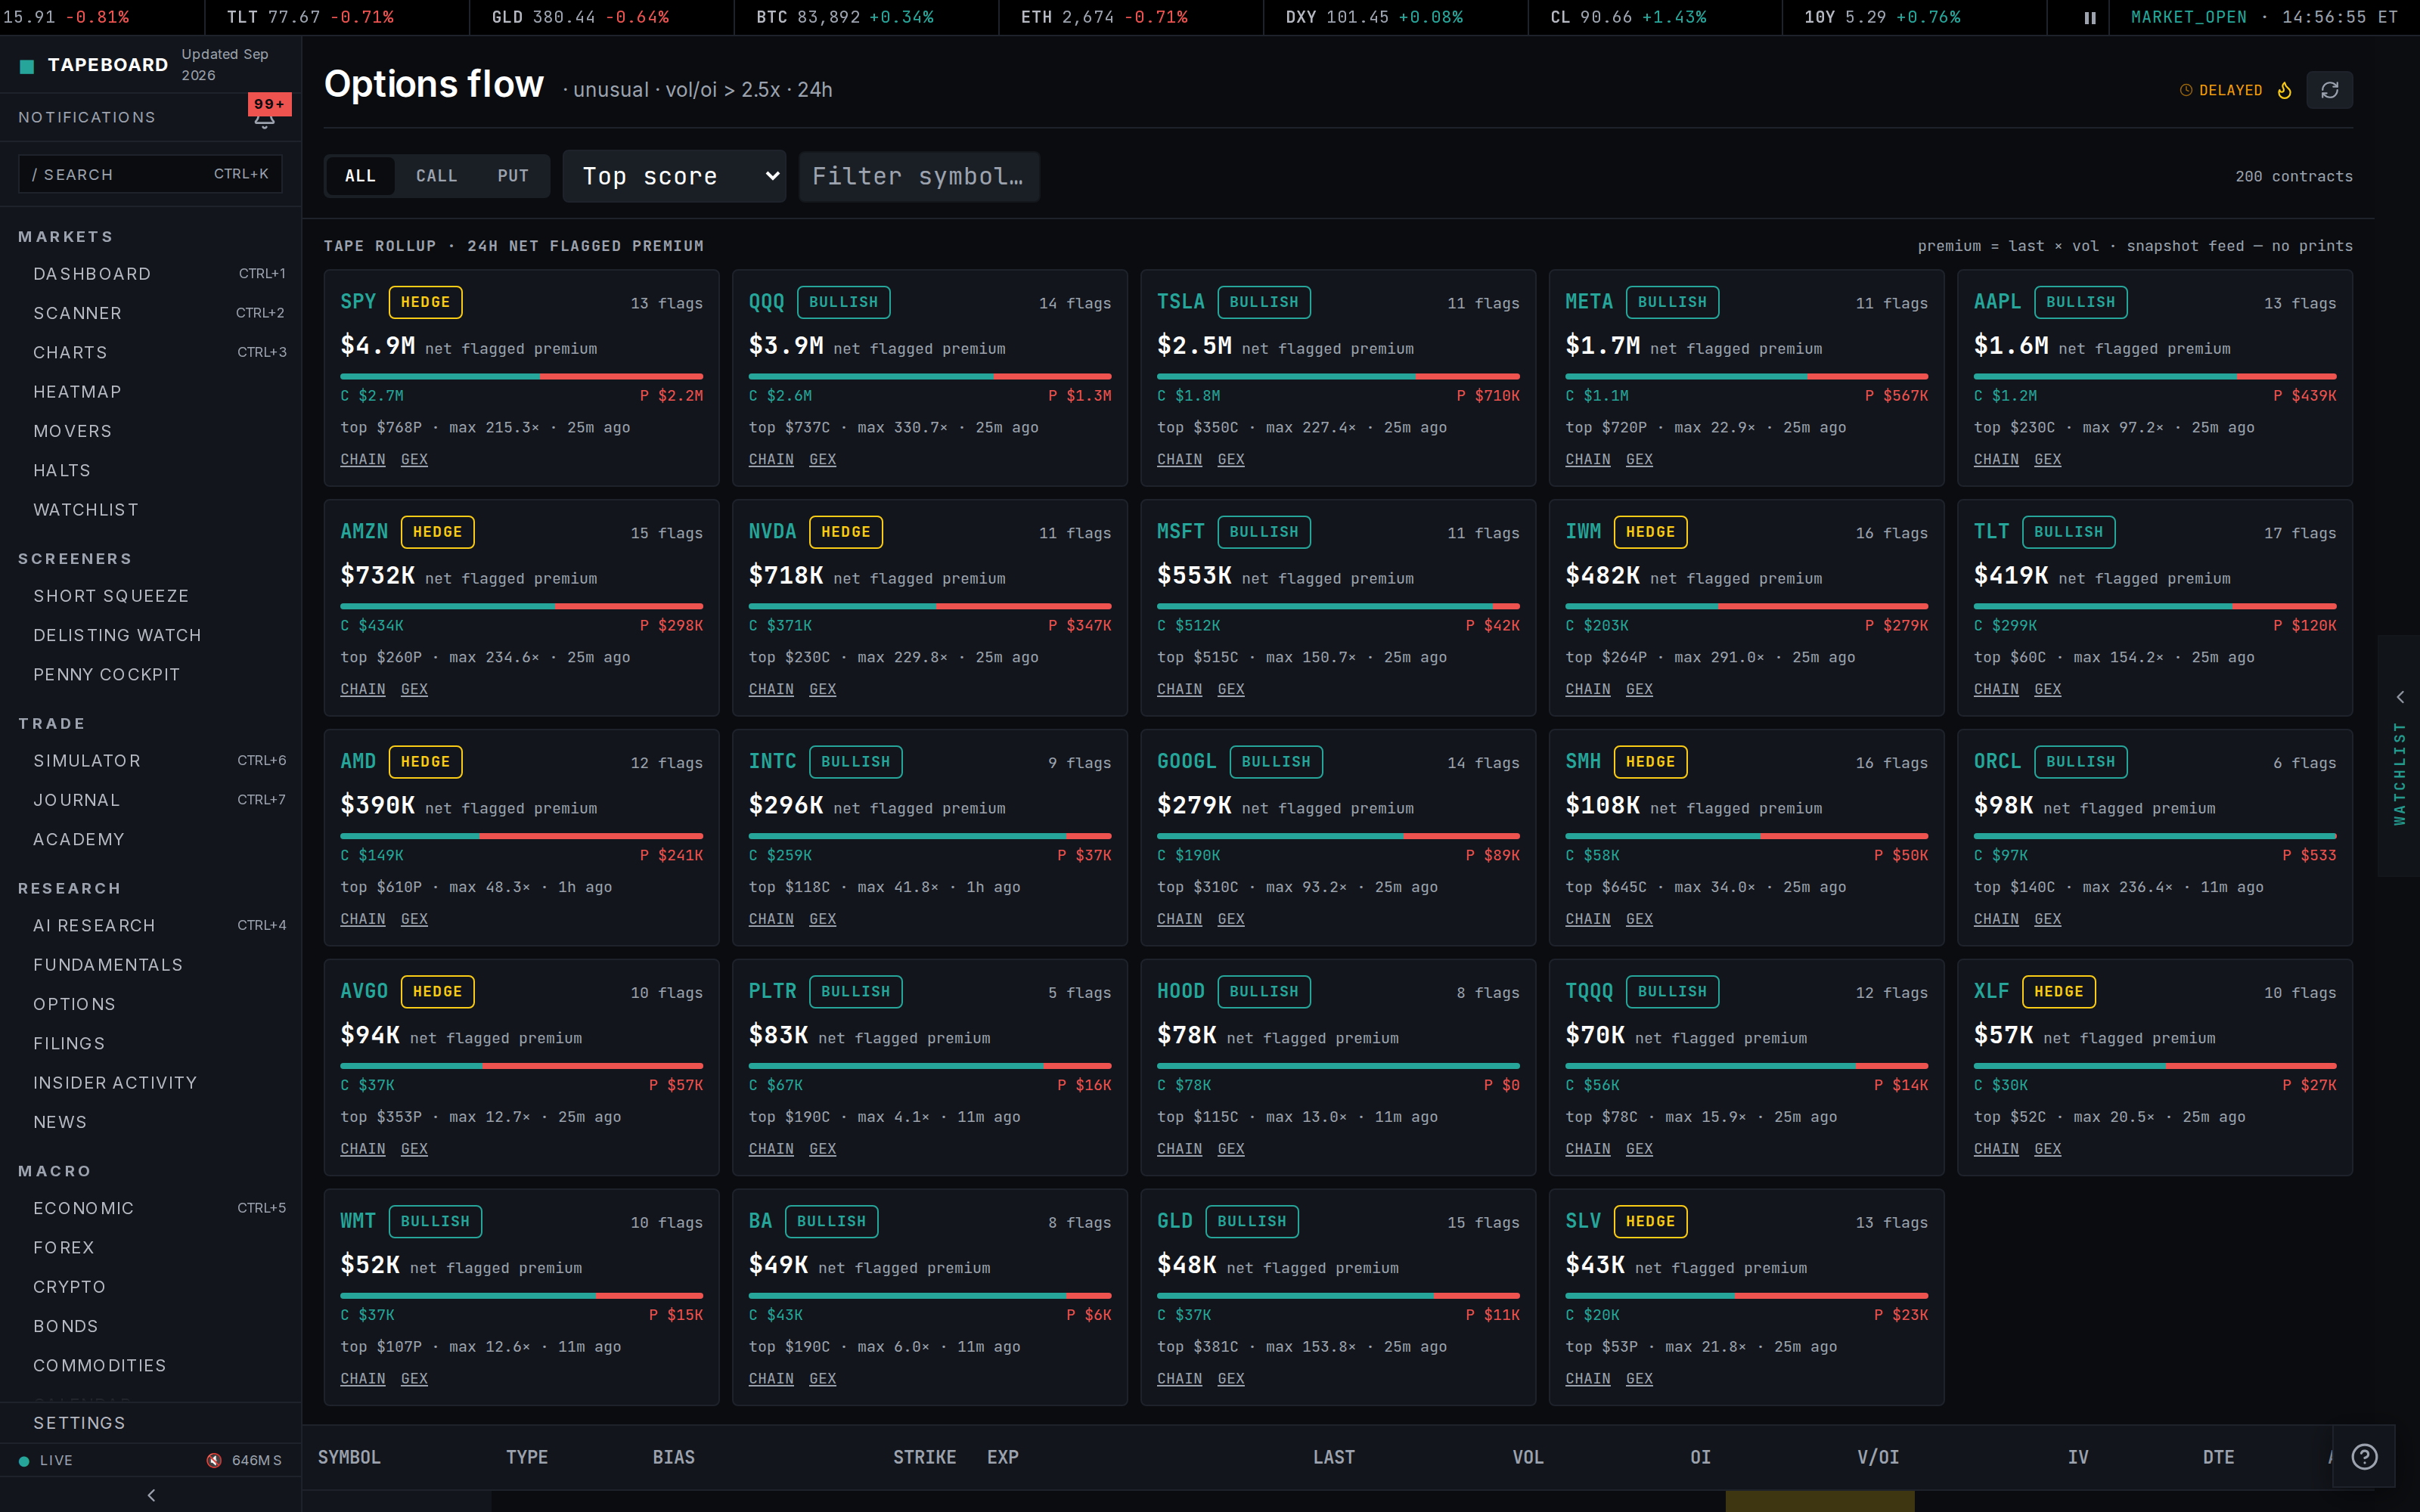Click the 200 contracts count
Screen dimensions: 2420x1512
[x=2293, y=176]
